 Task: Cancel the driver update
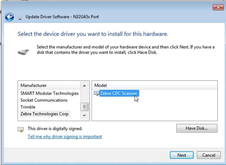pos(209,155)
